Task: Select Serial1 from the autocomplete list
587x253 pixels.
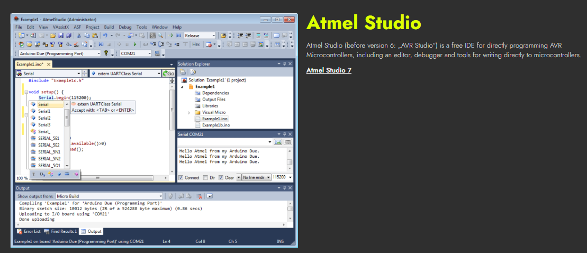Action: [x=44, y=111]
